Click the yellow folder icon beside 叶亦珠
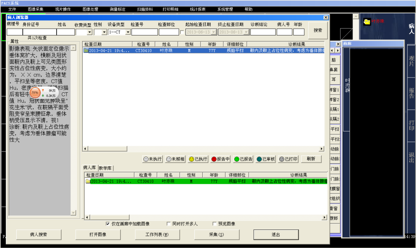This screenshot has width=416, height=248. click(367, 22)
